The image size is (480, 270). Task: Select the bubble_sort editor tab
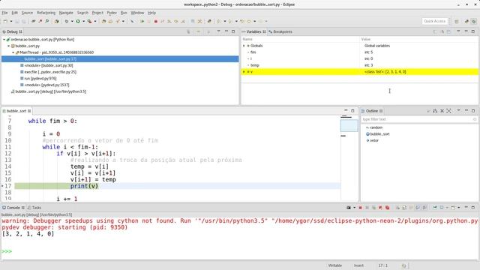16,111
